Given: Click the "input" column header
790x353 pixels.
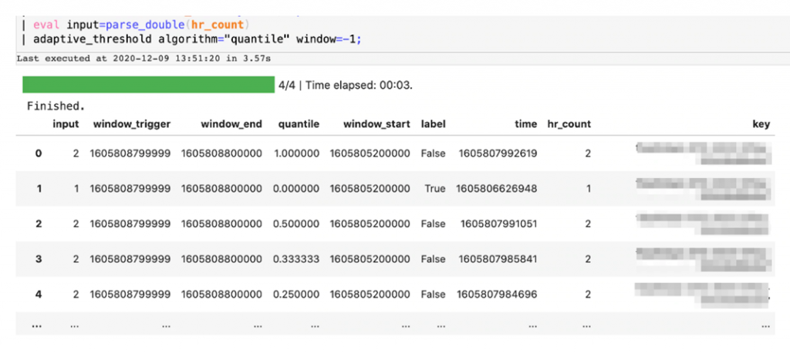Looking at the screenshot, I should pyautogui.click(x=66, y=123).
